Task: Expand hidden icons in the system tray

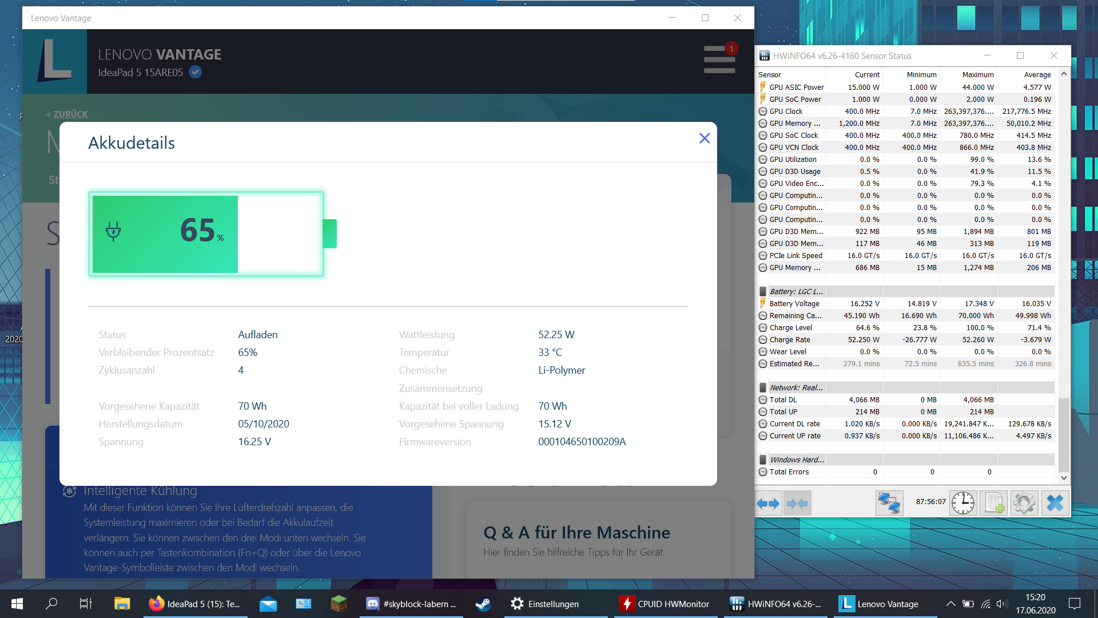Action: (x=951, y=604)
